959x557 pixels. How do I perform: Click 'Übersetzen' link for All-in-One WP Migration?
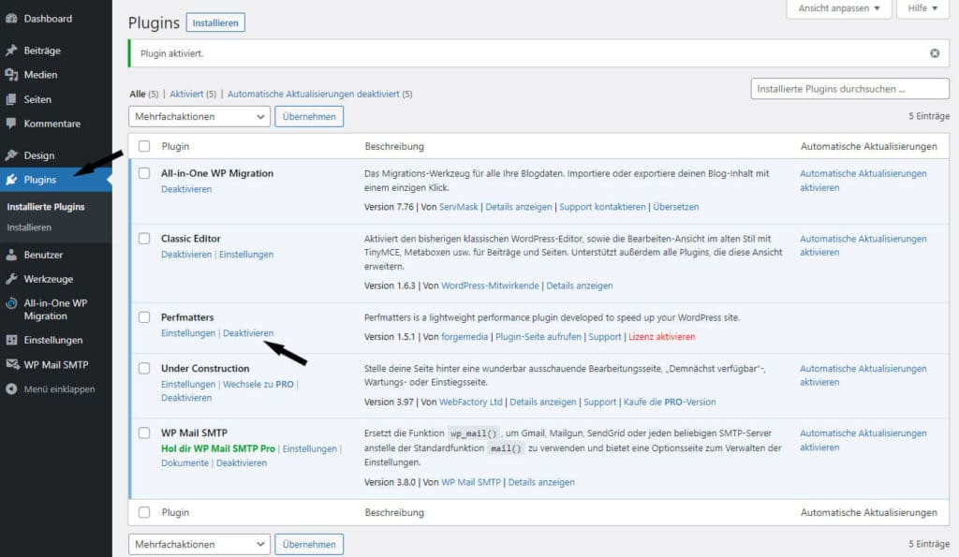676,207
